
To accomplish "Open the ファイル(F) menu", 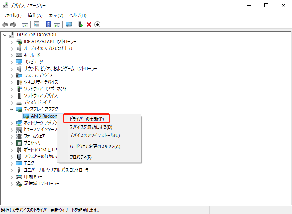I will click(12, 15).
